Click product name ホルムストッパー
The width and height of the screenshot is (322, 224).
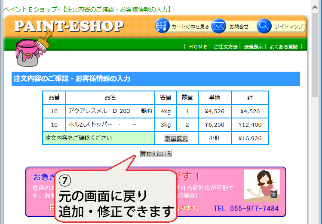click(90, 124)
